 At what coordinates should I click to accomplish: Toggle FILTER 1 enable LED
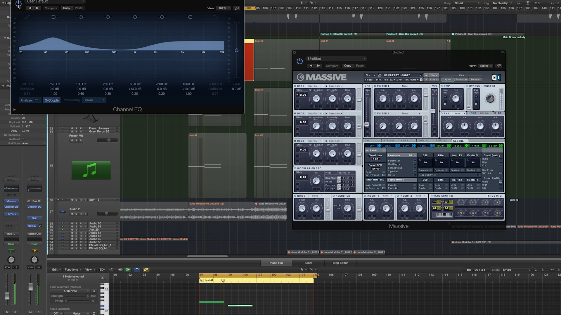coord(375,86)
